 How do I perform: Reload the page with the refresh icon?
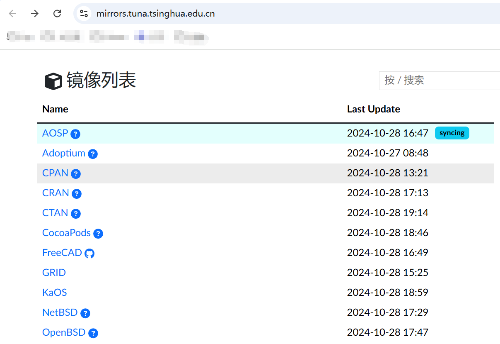point(57,14)
